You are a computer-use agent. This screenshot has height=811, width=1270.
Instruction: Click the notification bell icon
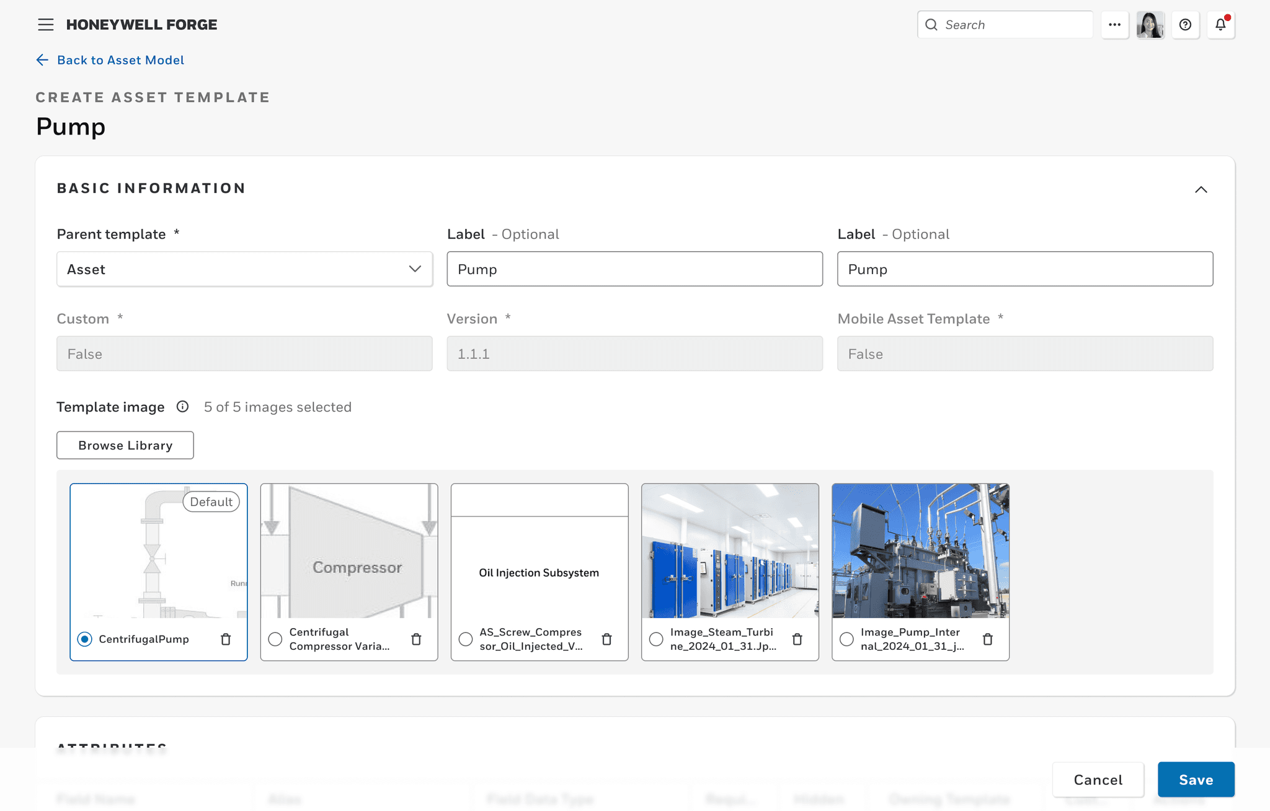coord(1221,24)
